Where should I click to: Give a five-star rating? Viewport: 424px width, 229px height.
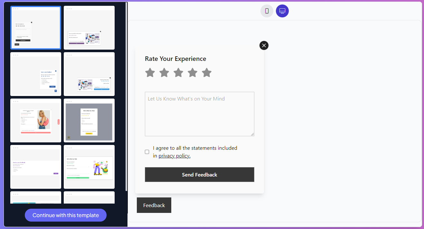coord(207,72)
